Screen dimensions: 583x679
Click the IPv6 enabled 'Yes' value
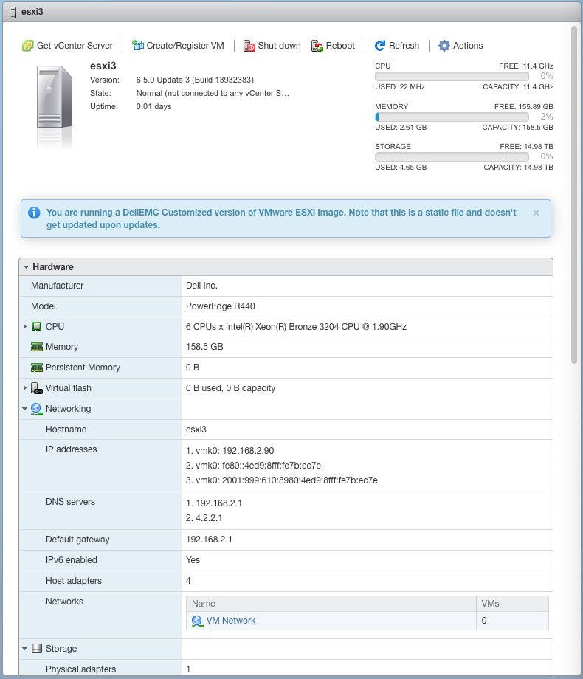coord(193,560)
